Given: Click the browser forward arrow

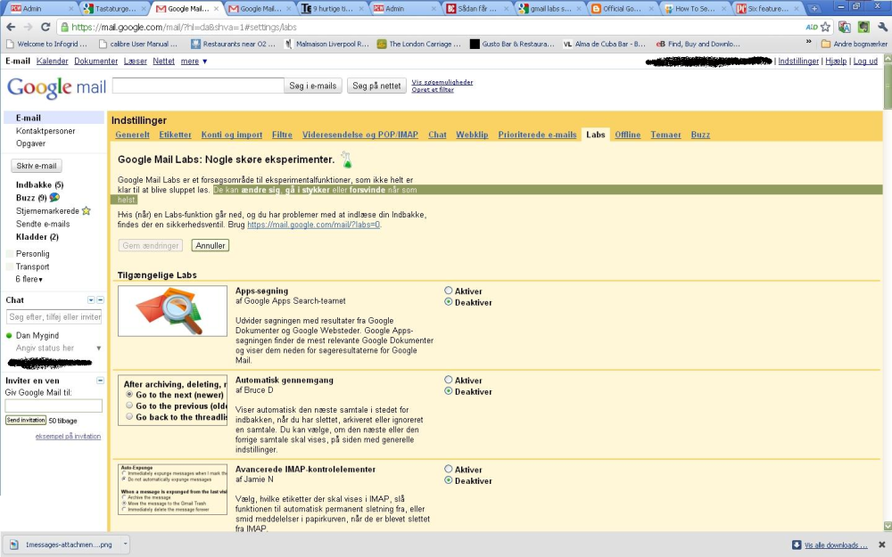Looking at the screenshot, I should pos(28,27).
